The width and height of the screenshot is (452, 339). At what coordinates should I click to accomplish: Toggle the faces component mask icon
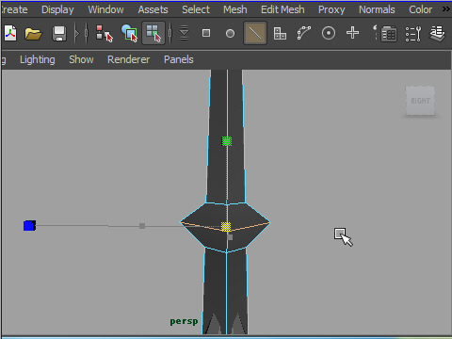[280, 33]
